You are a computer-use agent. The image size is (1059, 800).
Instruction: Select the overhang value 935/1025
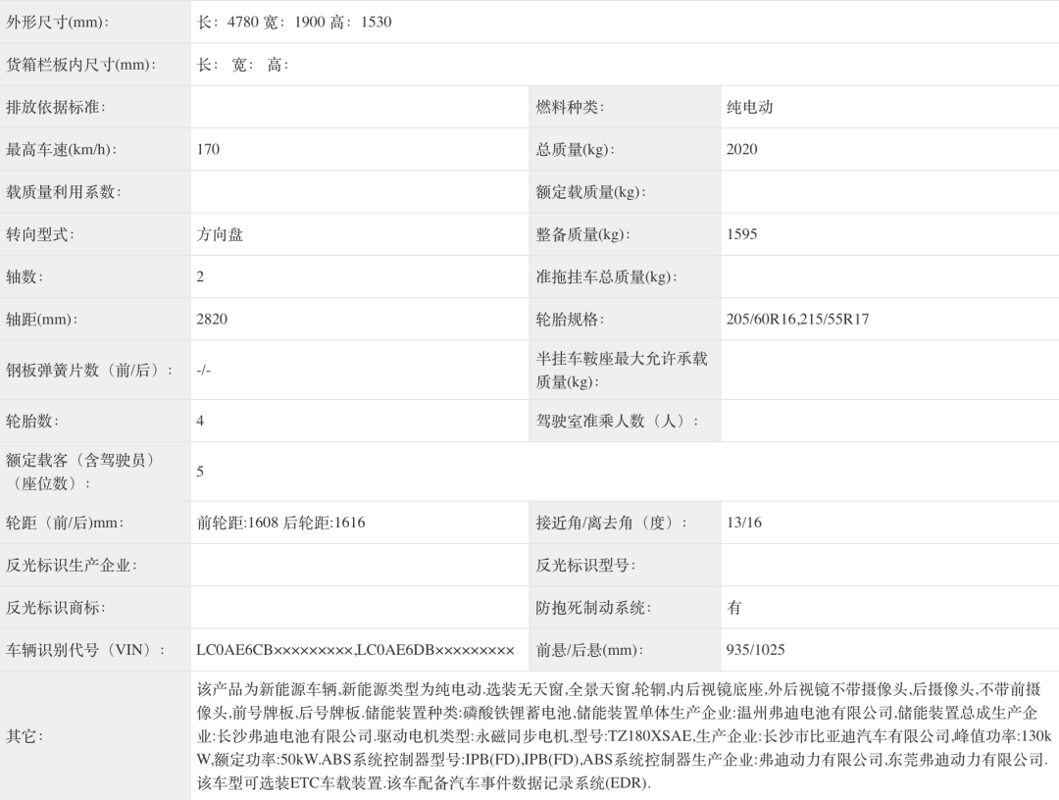coord(756,650)
